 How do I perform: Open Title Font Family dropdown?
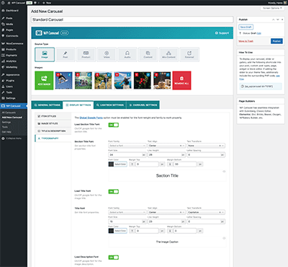click(127, 212)
